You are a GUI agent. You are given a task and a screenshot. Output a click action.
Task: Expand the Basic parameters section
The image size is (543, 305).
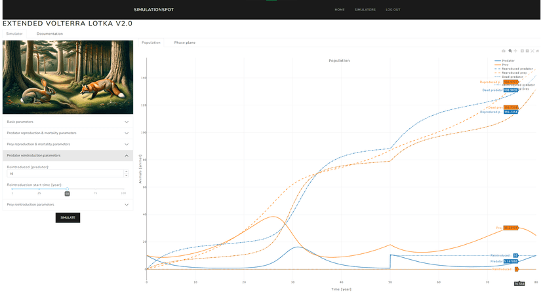68,122
